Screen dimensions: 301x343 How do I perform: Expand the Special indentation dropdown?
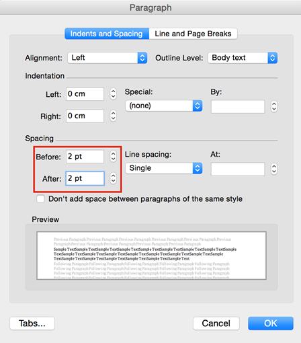click(164, 106)
